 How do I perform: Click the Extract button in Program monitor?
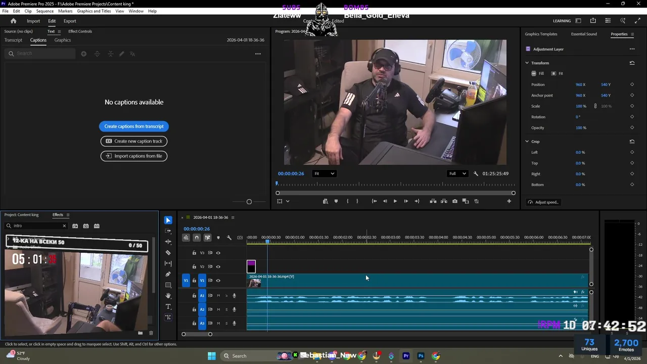point(444,201)
